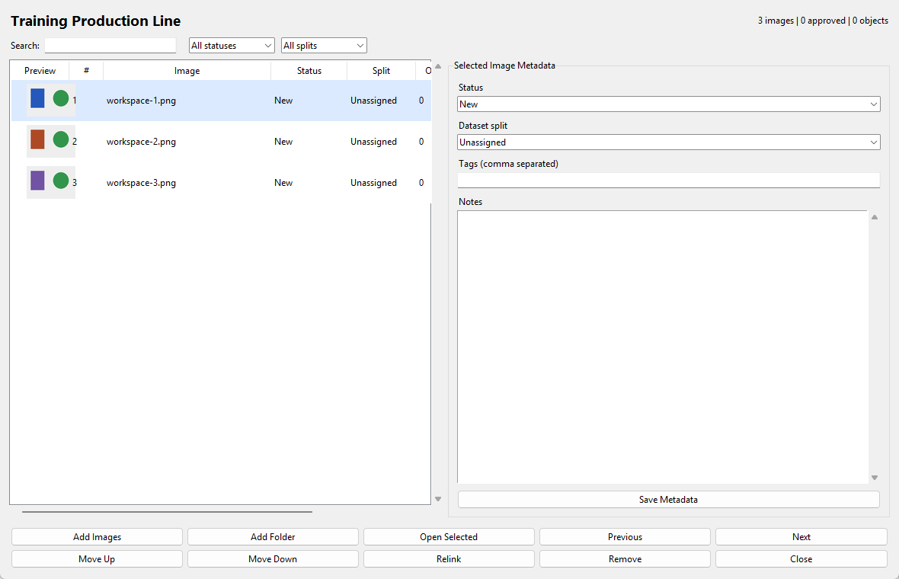Image resolution: width=899 pixels, height=579 pixels.
Task: Click the image list scroll up arrow
Action: click(x=438, y=66)
